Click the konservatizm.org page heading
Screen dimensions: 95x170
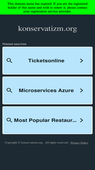pyautogui.click(x=48, y=29)
